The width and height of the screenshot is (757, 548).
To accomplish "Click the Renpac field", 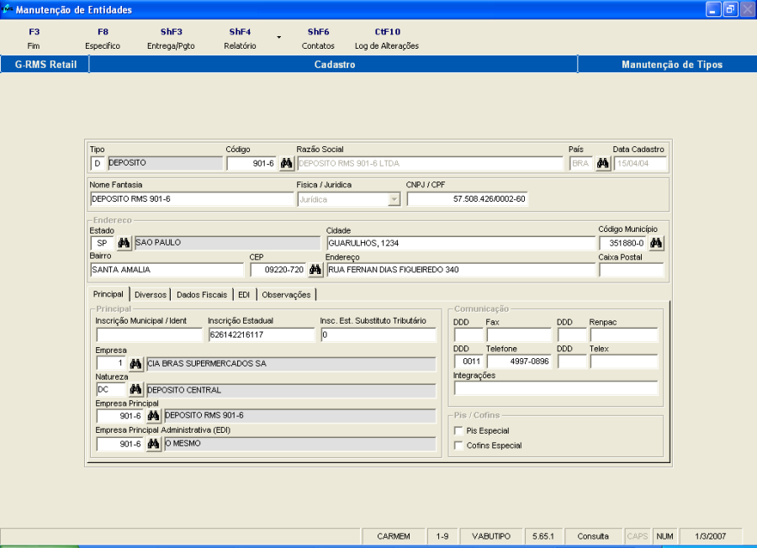I will [x=624, y=335].
